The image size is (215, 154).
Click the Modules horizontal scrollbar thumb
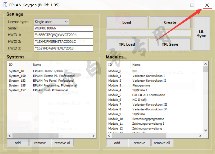(139, 136)
